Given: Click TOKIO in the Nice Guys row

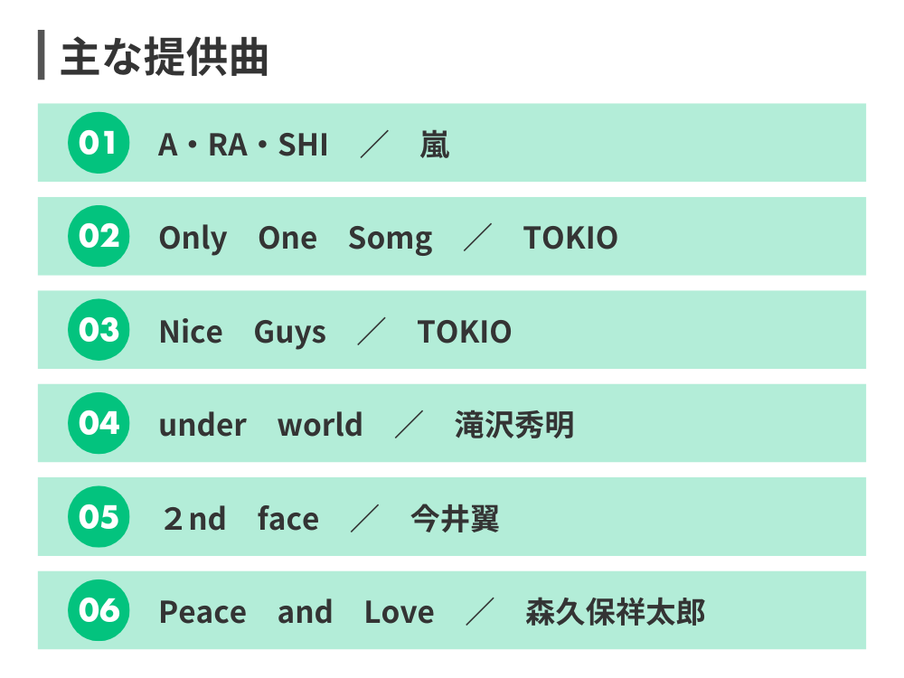Looking at the screenshot, I should coord(464,332).
